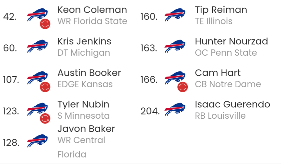Select Tip Reiman name
The image size is (281, 164).
click(x=221, y=10)
